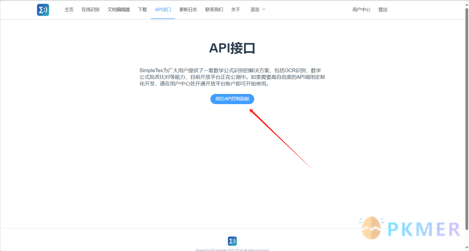This screenshot has width=469, height=251.
Task: Click the page vertical scrollbar thumb
Action: [x=467, y=119]
